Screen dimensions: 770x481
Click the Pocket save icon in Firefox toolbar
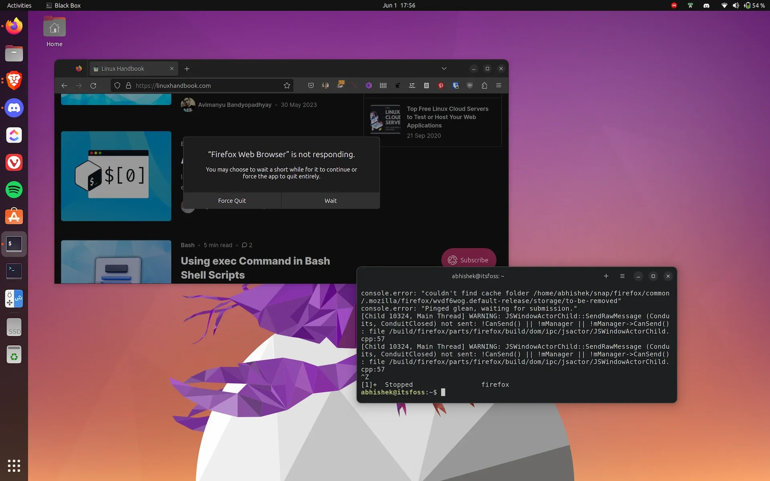(311, 85)
